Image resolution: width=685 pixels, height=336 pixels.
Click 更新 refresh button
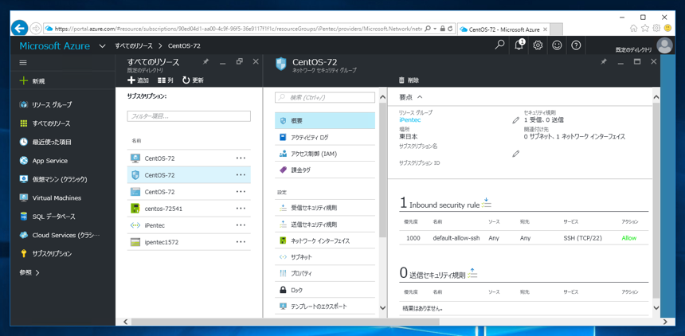pos(193,80)
